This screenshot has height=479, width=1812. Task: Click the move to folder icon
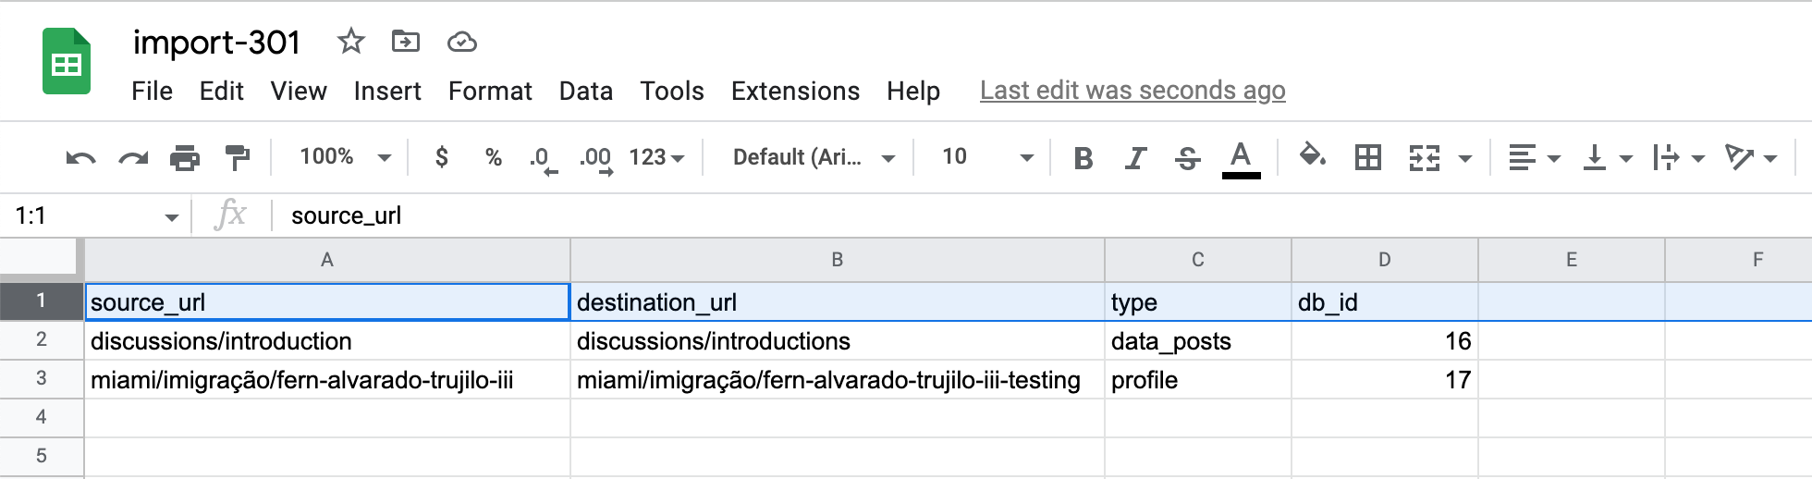[x=405, y=42]
